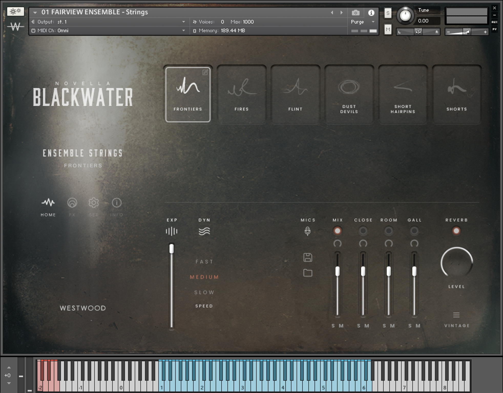Image resolution: width=503 pixels, height=393 pixels.
Task: Click the snapshot camera icon
Action: pyautogui.click(x=355, y=13)
